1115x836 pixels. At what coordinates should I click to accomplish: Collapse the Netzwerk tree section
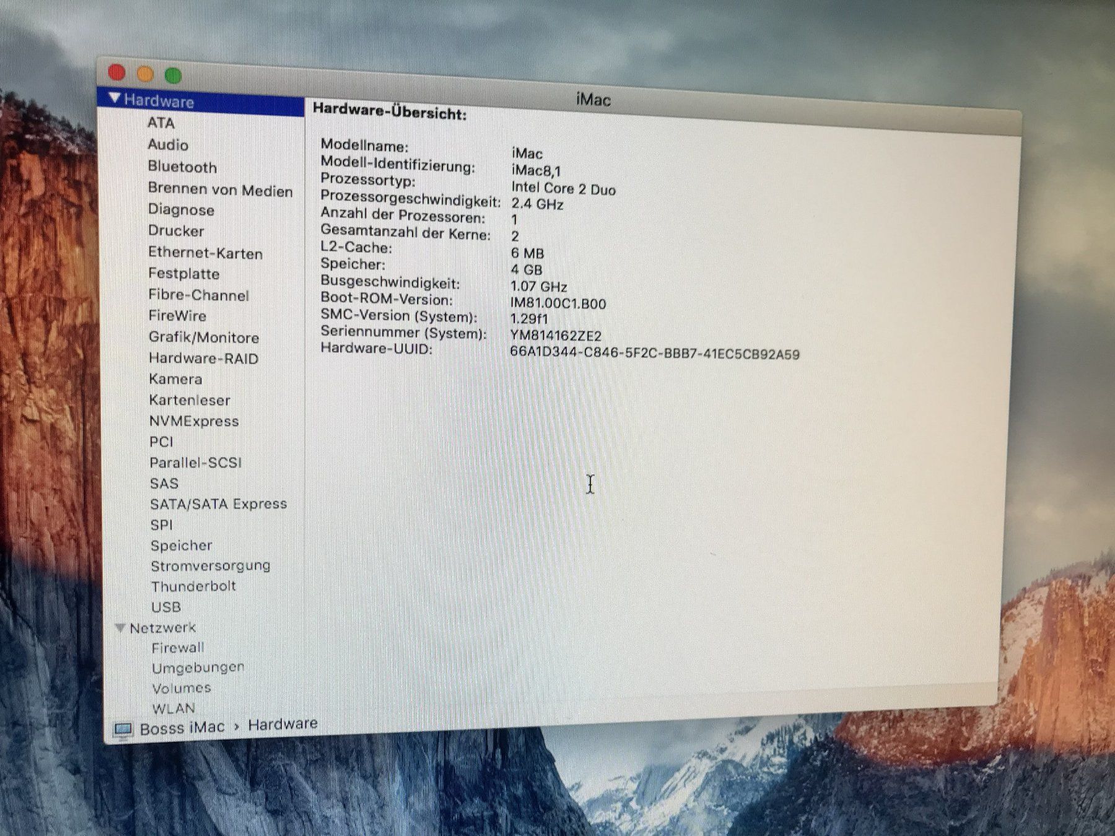(120, 627)
